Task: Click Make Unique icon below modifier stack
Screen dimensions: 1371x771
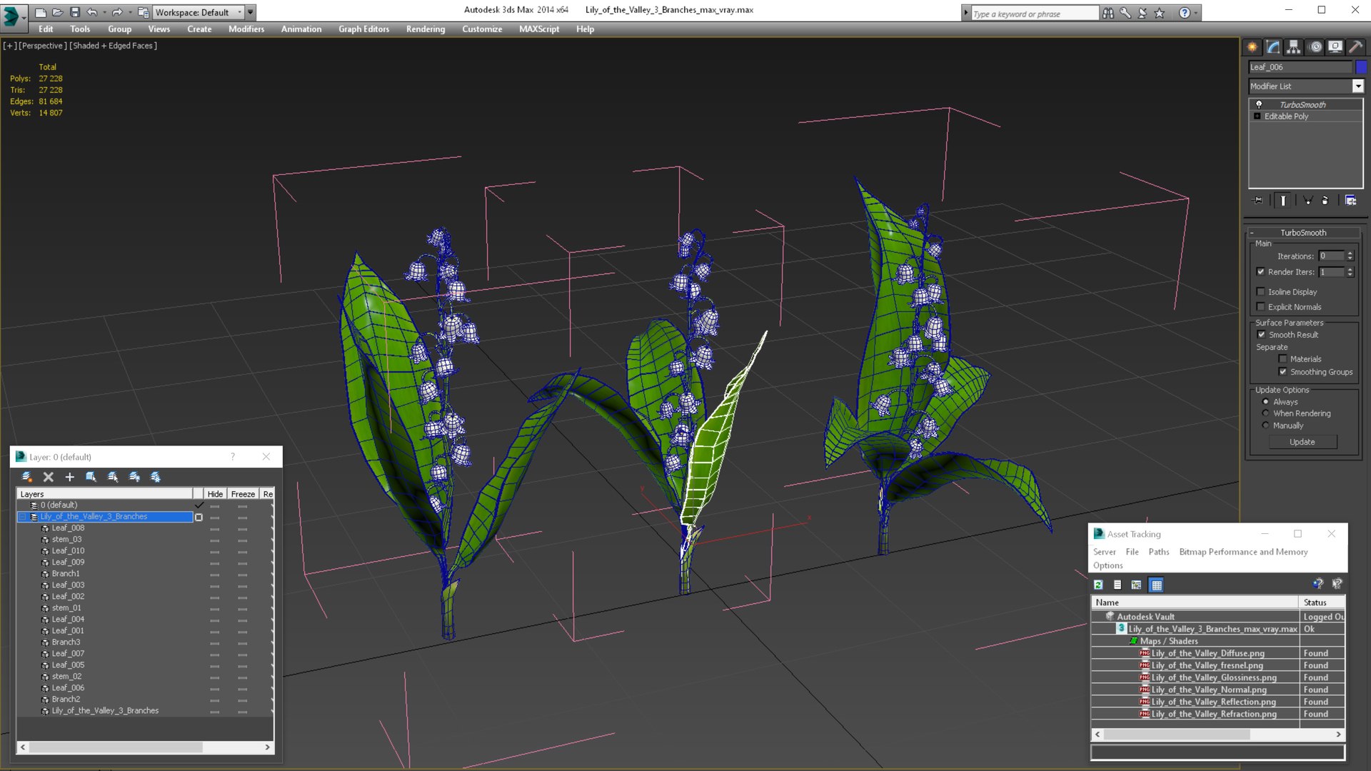Action: (x=1307, y=201)
